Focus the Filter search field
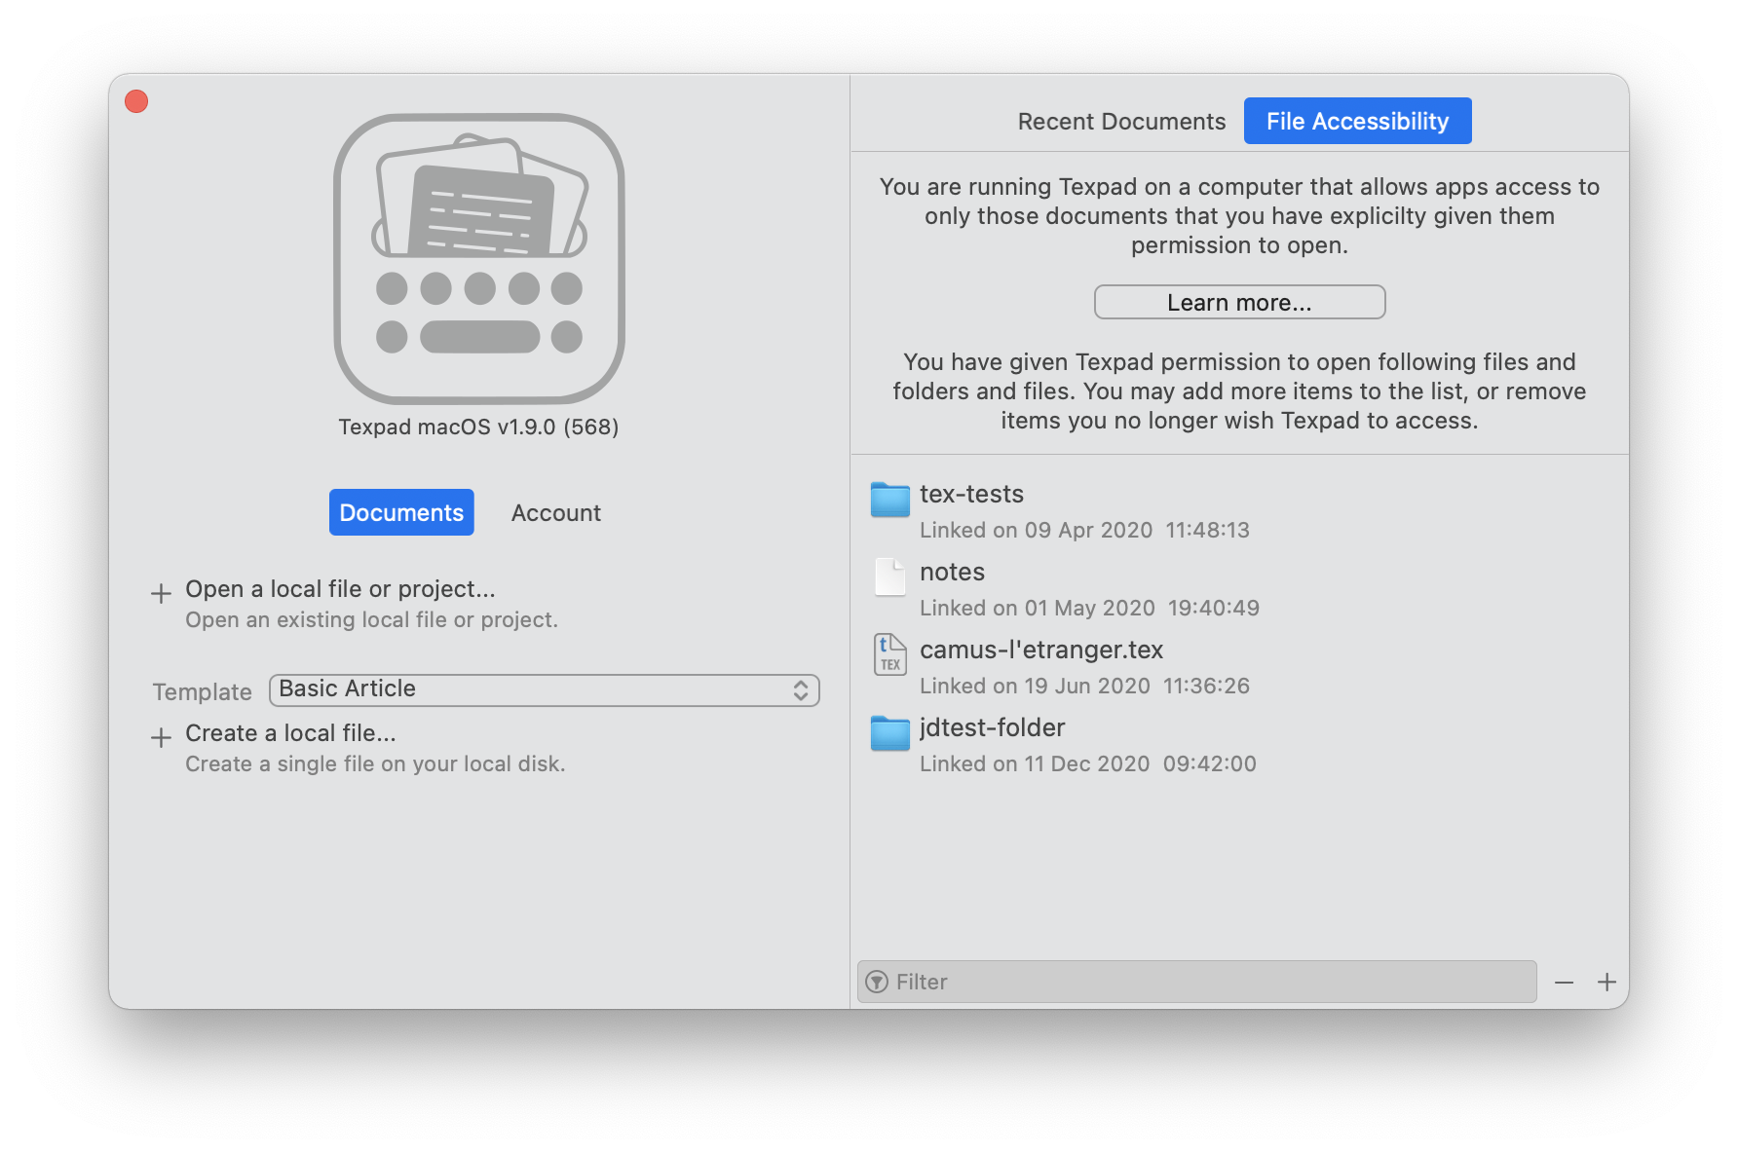This screenshot has width=1738, height=1153. [1196, 982]
